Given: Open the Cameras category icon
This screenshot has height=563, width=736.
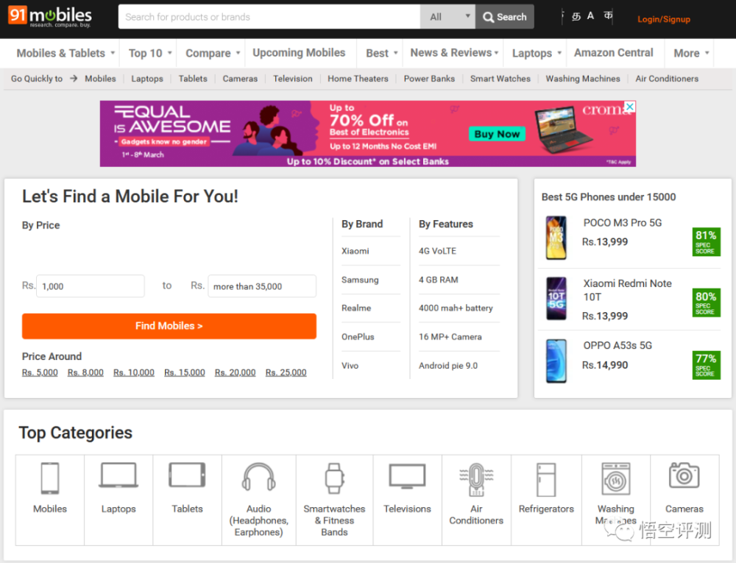Looking at the screenshot, I should click(684, 475).
